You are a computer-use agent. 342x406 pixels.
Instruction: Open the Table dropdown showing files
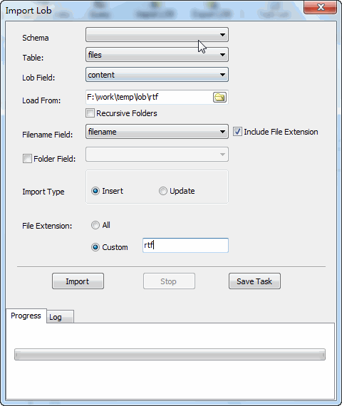[x=157, y=55]
